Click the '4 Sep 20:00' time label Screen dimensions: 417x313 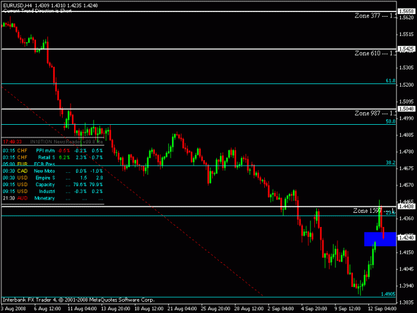[x=314, y=309]
